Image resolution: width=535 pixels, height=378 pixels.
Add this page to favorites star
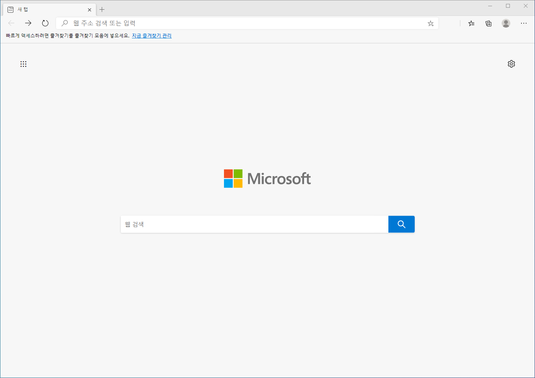click(431, 23)
